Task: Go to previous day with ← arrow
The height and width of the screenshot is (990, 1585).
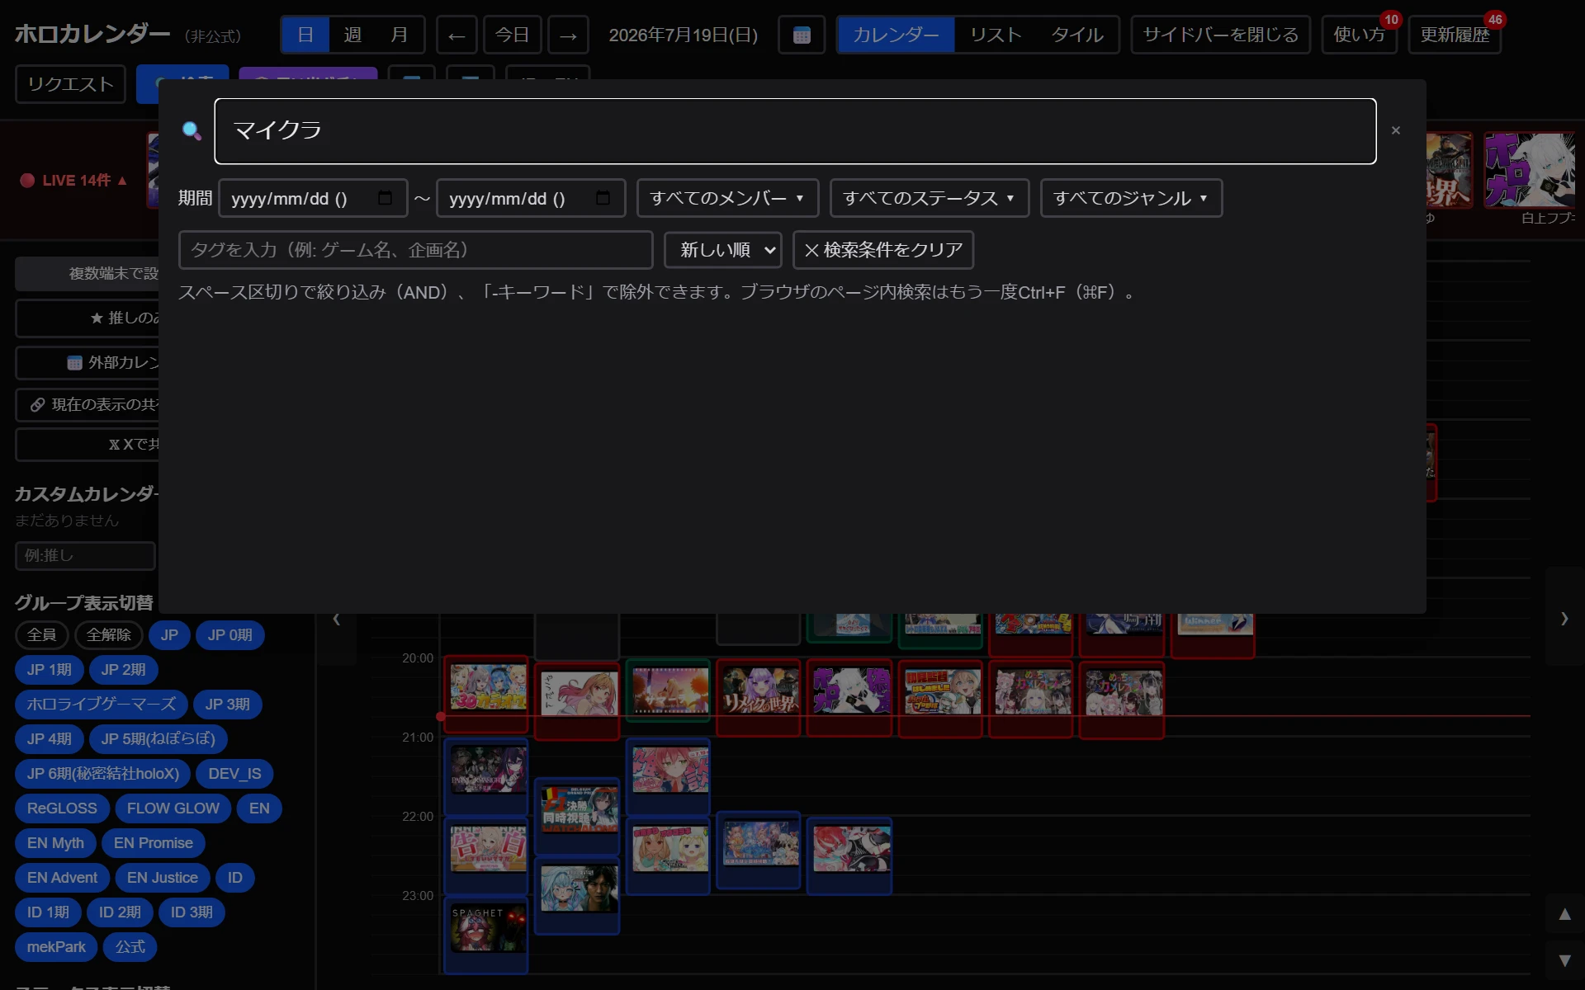Action: click(457, 35)
